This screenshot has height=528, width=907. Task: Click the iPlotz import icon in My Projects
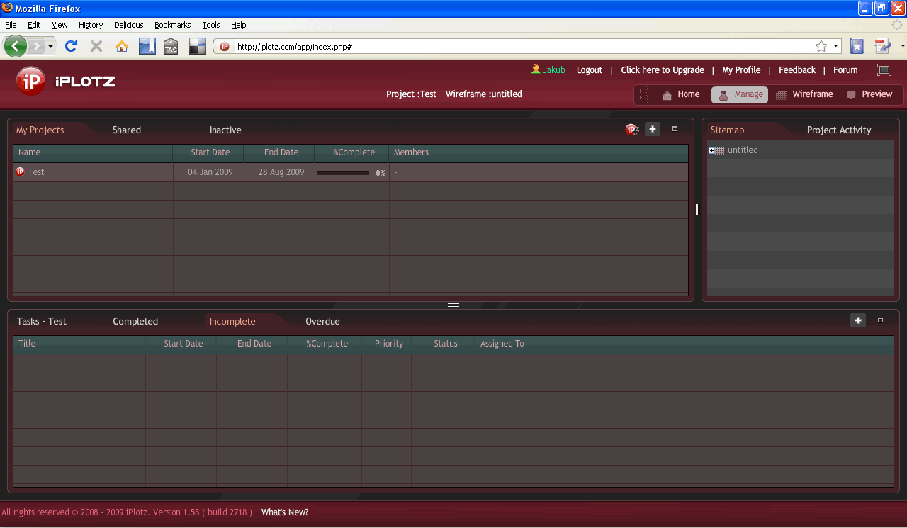click(x=632, y=129)
